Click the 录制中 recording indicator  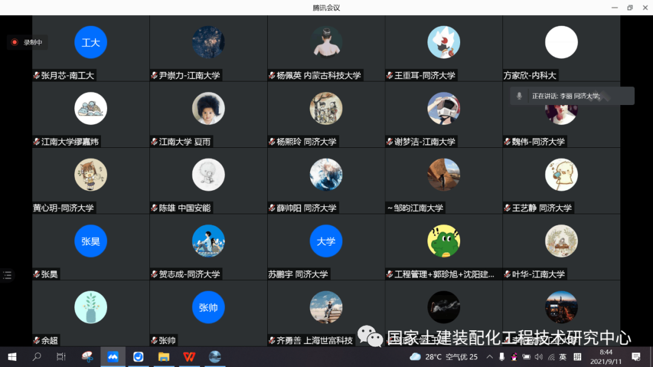click(27, 43)
